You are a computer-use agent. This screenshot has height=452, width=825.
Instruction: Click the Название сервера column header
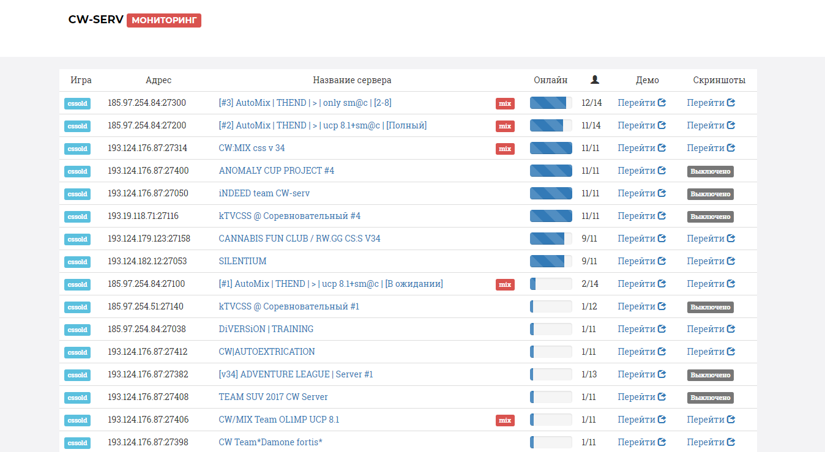[x=352, y=80]
